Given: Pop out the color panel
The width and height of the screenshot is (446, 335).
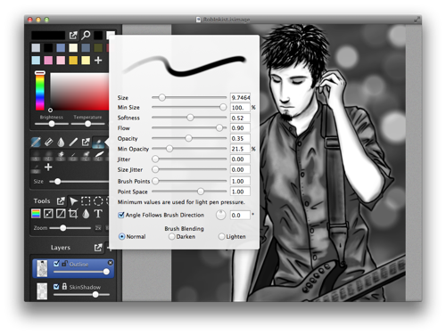Looking at the screenshot, I should (x=73, y=36).
